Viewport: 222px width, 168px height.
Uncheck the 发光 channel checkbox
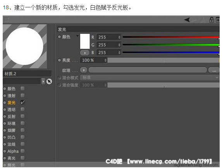pos(22,102)
